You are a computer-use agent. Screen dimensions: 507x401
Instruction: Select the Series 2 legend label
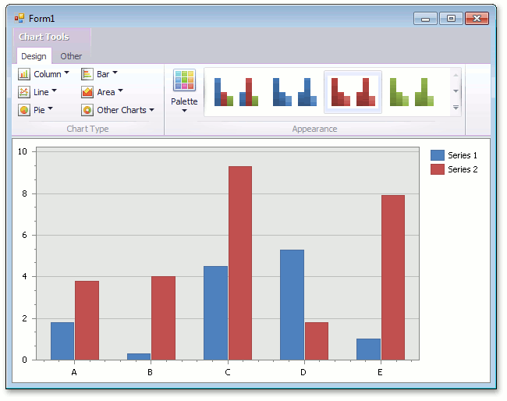tap(463, 169)
